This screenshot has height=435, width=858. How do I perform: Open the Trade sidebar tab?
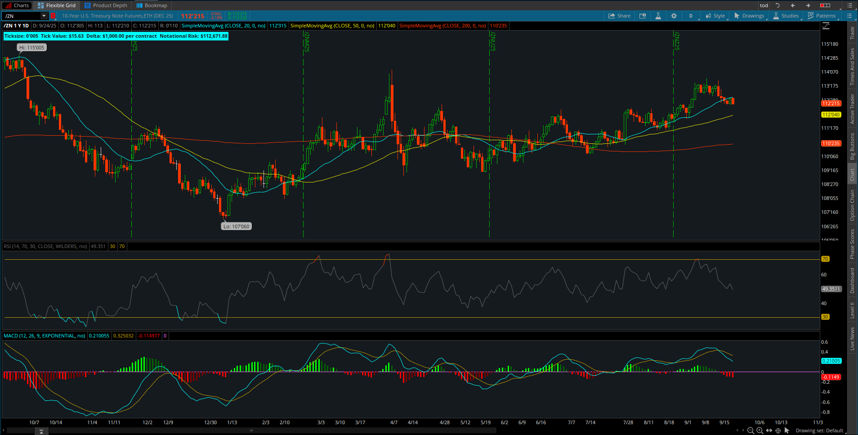852,33
